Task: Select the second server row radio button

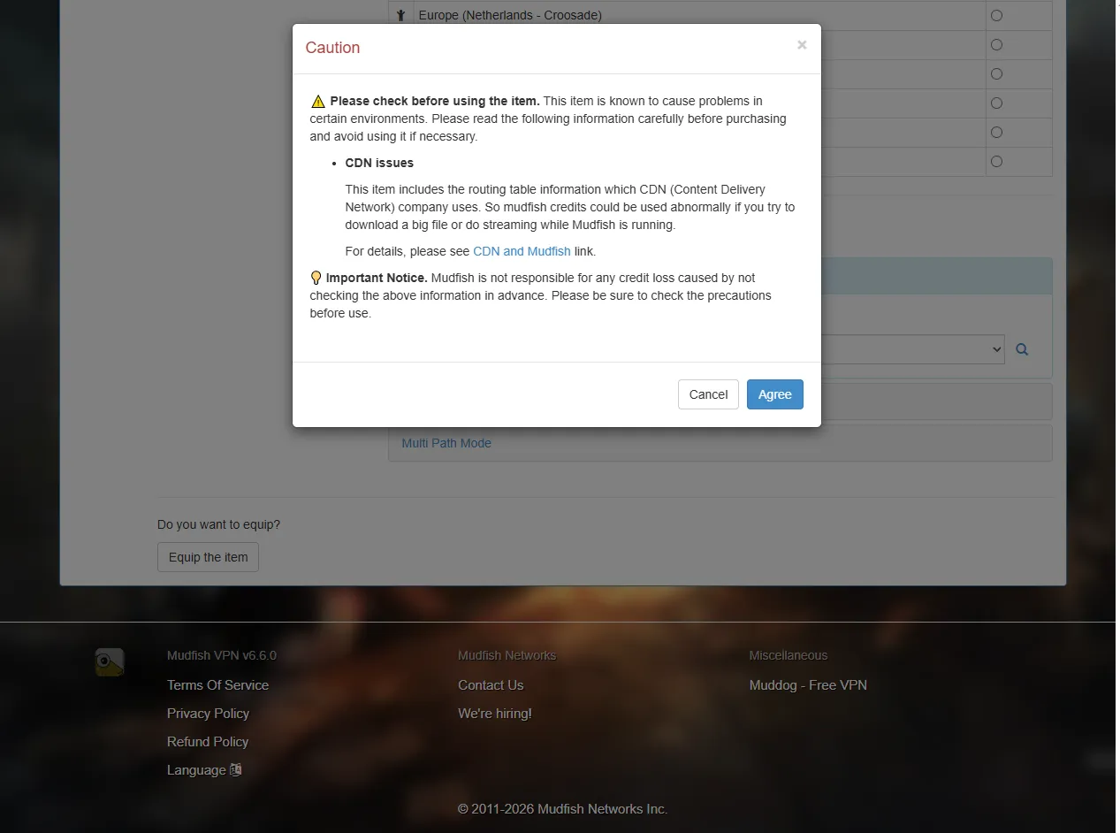Action: click(x=996, y=44)
